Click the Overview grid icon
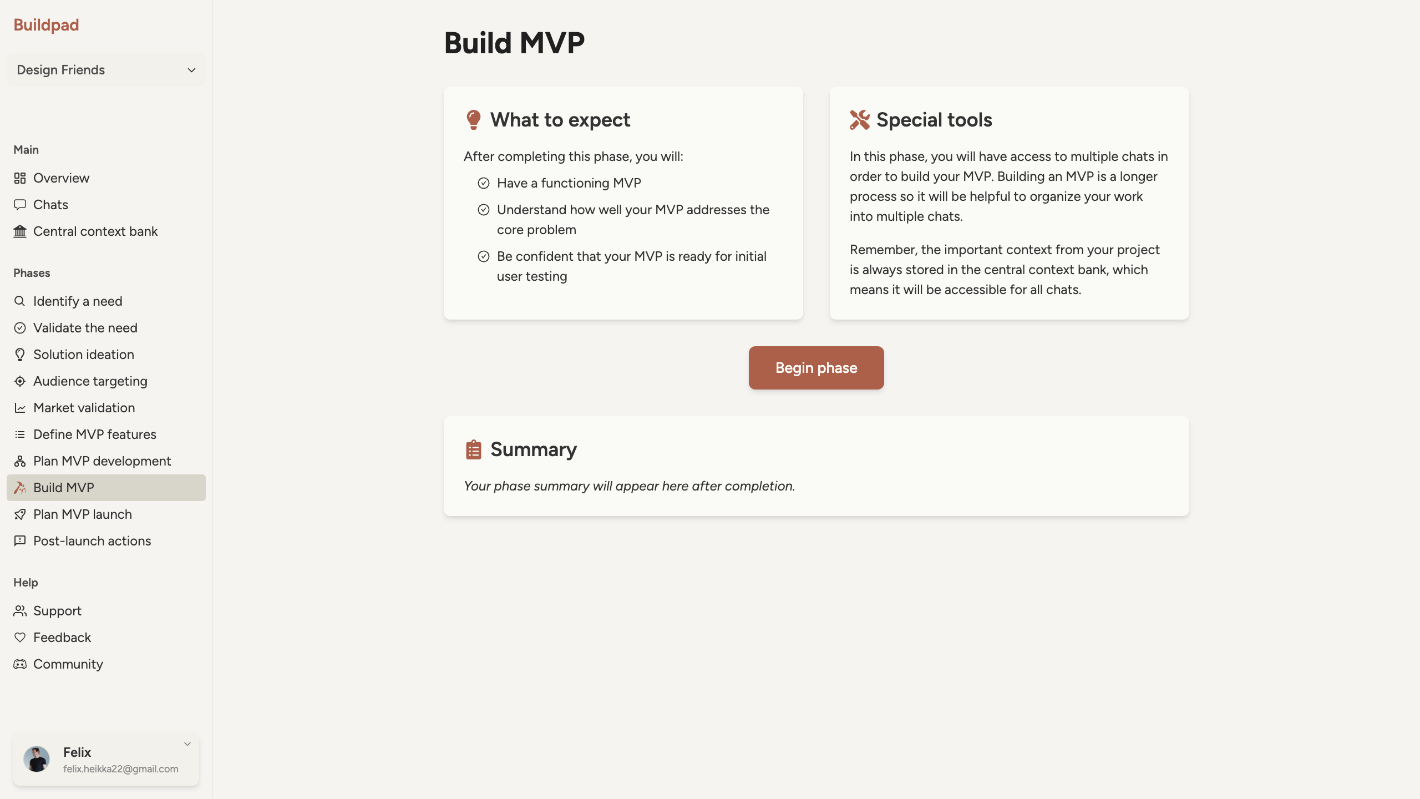This screenshot has height=799, width=1420. 20,178
